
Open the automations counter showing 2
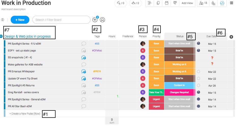point(135,3)
